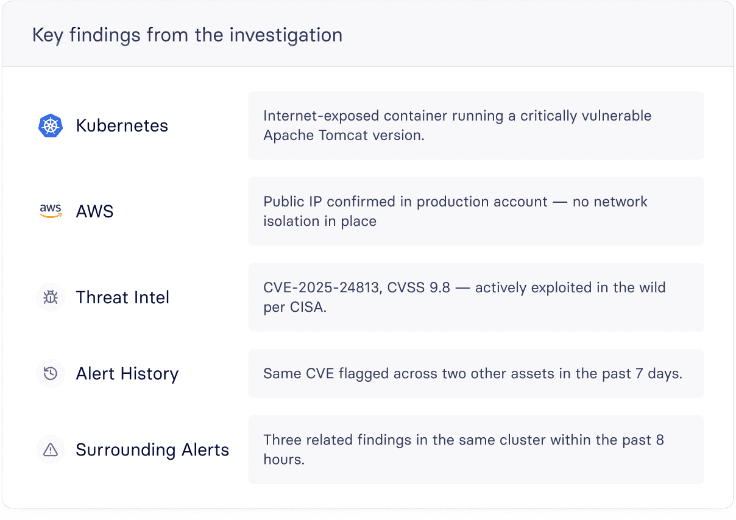The height and width of the screenshot is (520, 736).
Task: Select the Surrounding Alerts label
Action: point(152,449)
